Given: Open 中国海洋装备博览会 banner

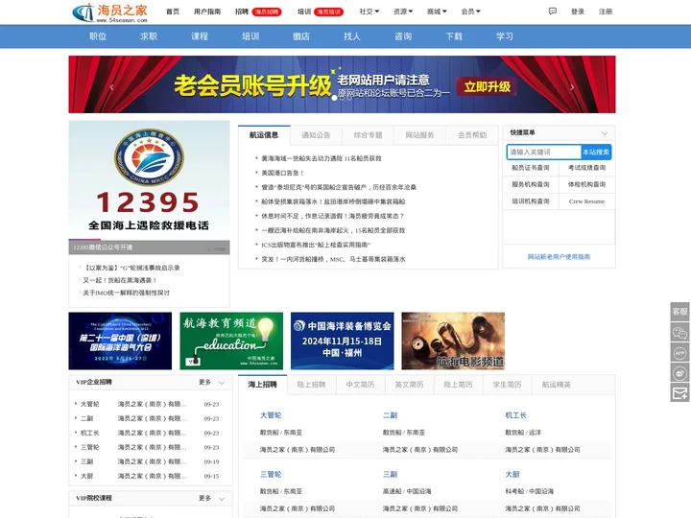Looking at the screenshot, I should (x=343, y=341).
